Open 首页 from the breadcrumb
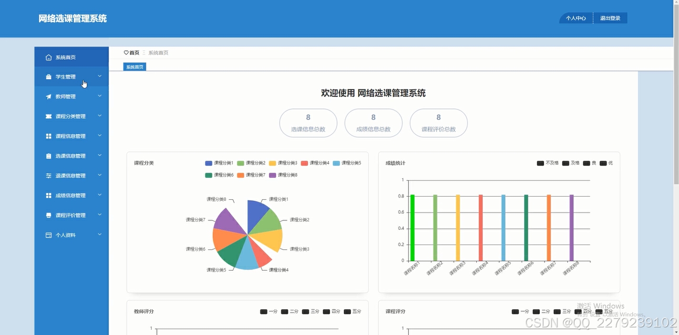The image size is (679, 335). 132,52
